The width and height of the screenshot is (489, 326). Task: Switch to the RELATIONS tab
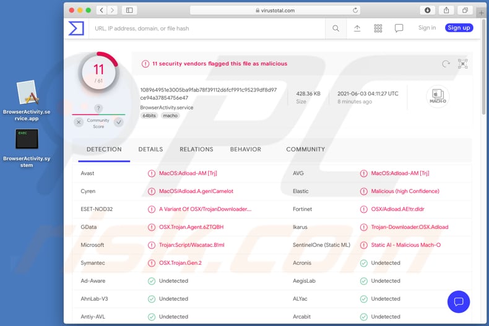[x=196, y=149]
